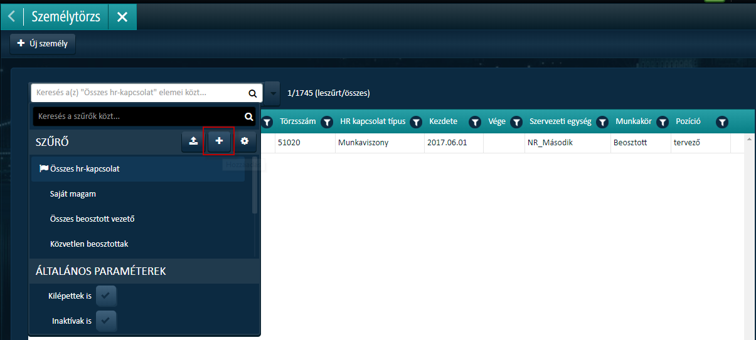756x340 pixels.
Task: Click the 2017.06.01 date cell
Action: [x=454, y=143]
